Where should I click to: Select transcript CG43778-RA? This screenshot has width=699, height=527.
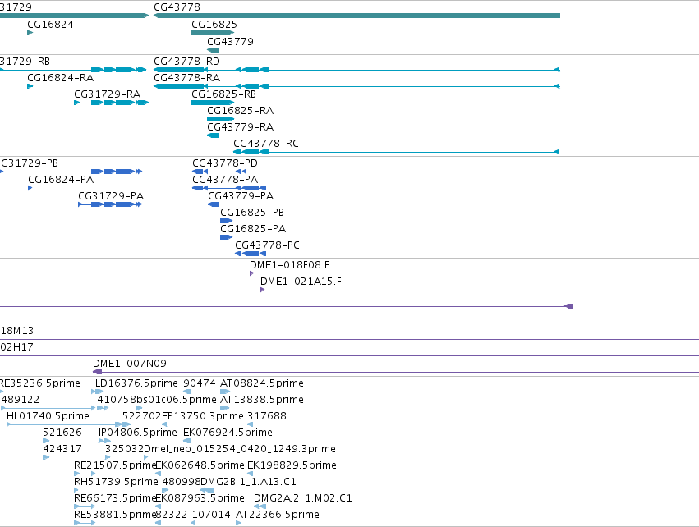pyautogui.click(x=356, y=86)
